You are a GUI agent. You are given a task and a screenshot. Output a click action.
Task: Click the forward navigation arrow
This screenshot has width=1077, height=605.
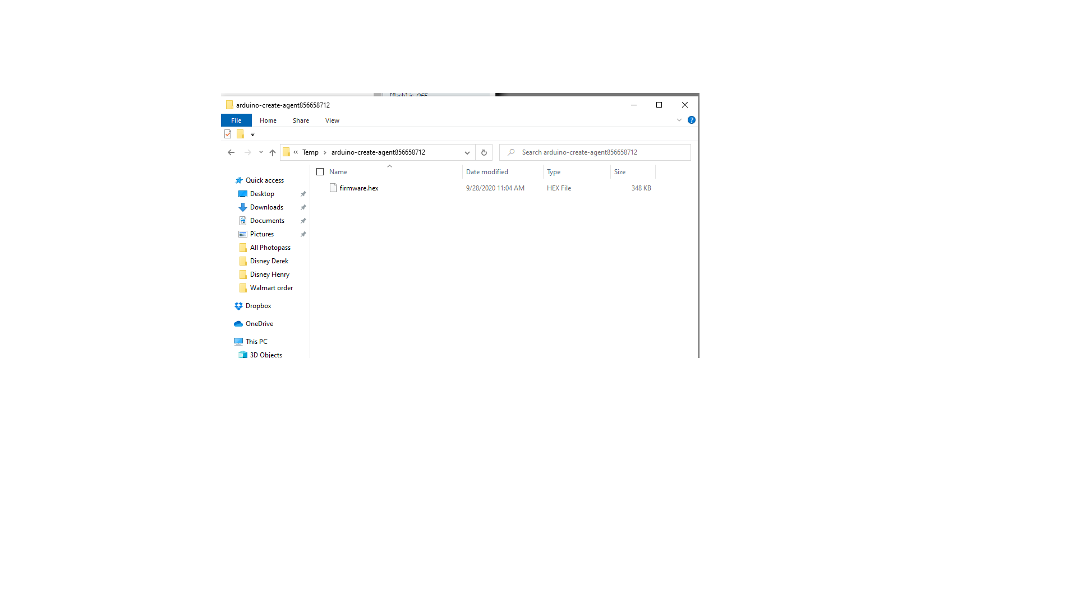247,152
